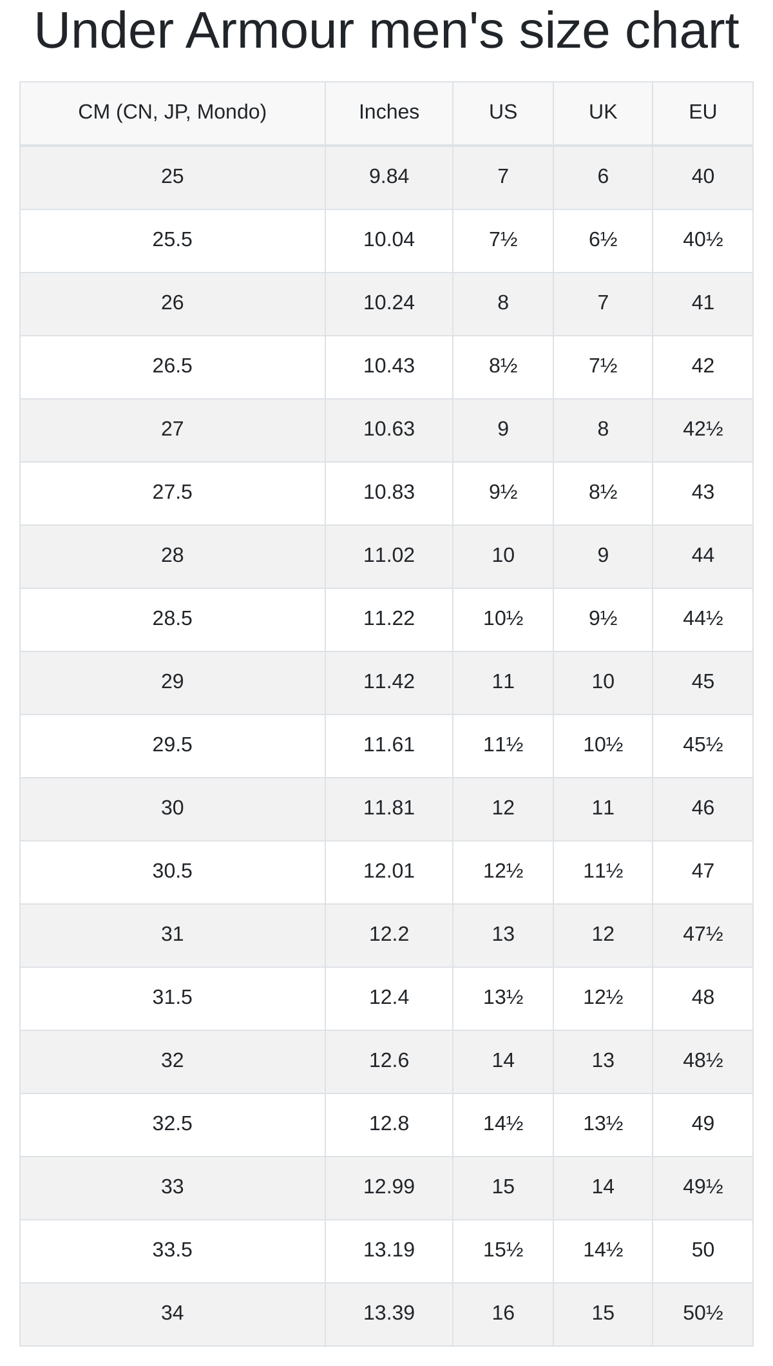The height and width of the screenshot is (1366, 773).
Task: Click the 33.5 CM cell
Action: click(173, 1251)
